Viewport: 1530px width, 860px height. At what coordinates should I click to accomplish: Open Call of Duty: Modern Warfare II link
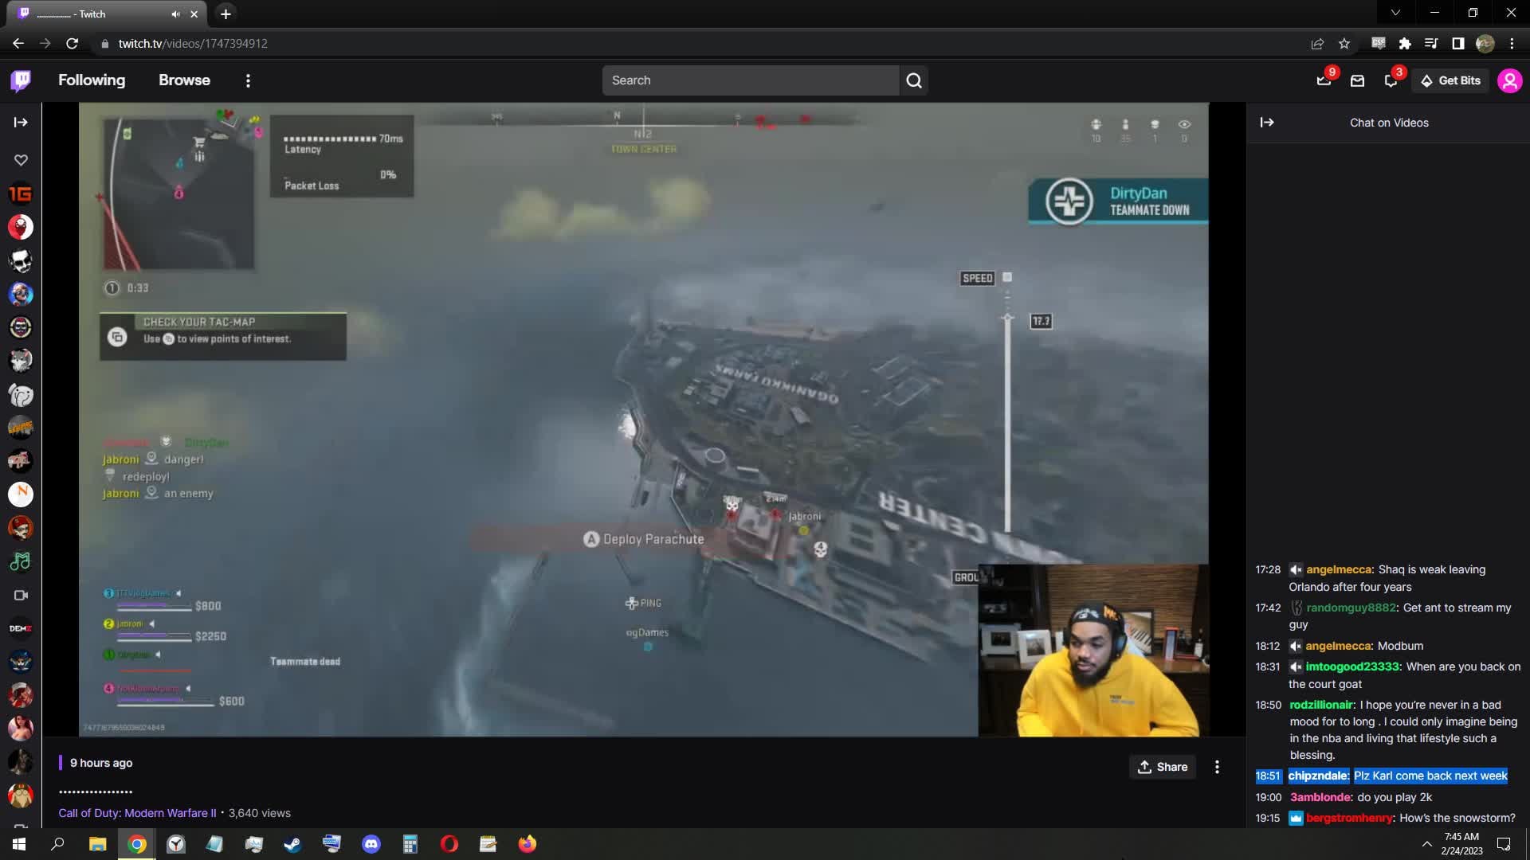137,813
